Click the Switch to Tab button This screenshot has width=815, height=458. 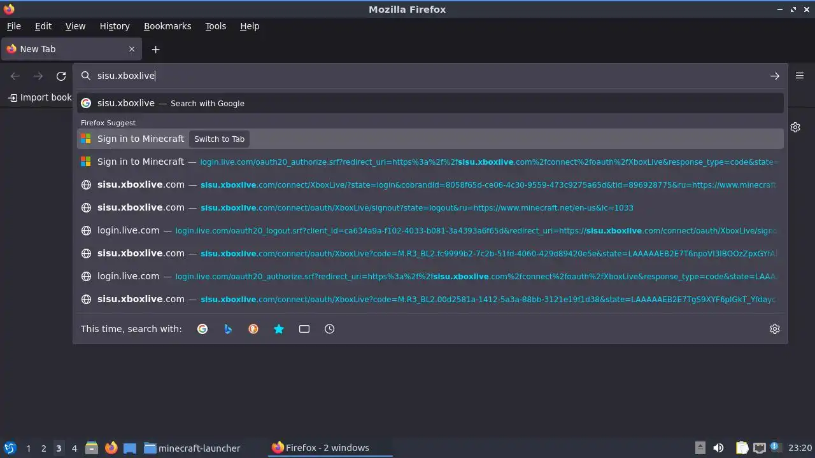tap(219, 139)
